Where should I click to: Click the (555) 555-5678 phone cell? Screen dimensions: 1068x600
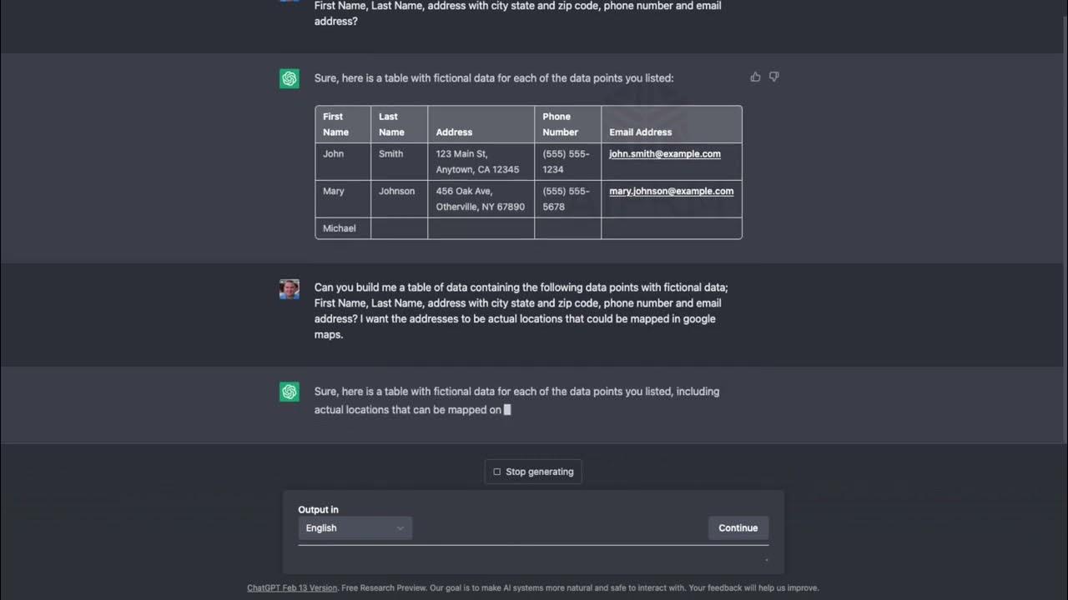coord(567,198)
